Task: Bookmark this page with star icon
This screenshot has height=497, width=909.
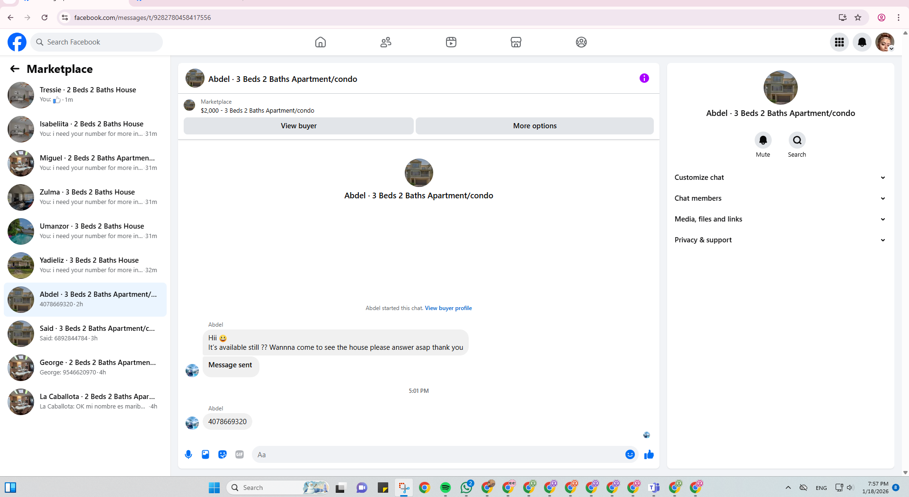Action: [858, 18]
